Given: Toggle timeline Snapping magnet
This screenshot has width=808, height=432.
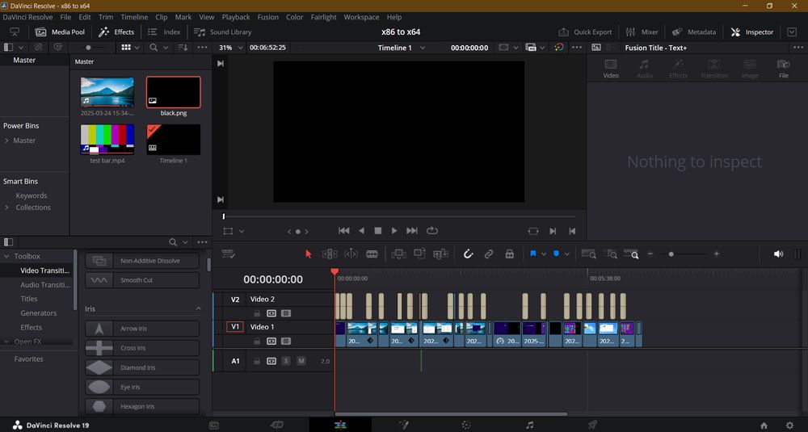Looking at the screenshot, I should pyautogui.click(x=468, y=254).
